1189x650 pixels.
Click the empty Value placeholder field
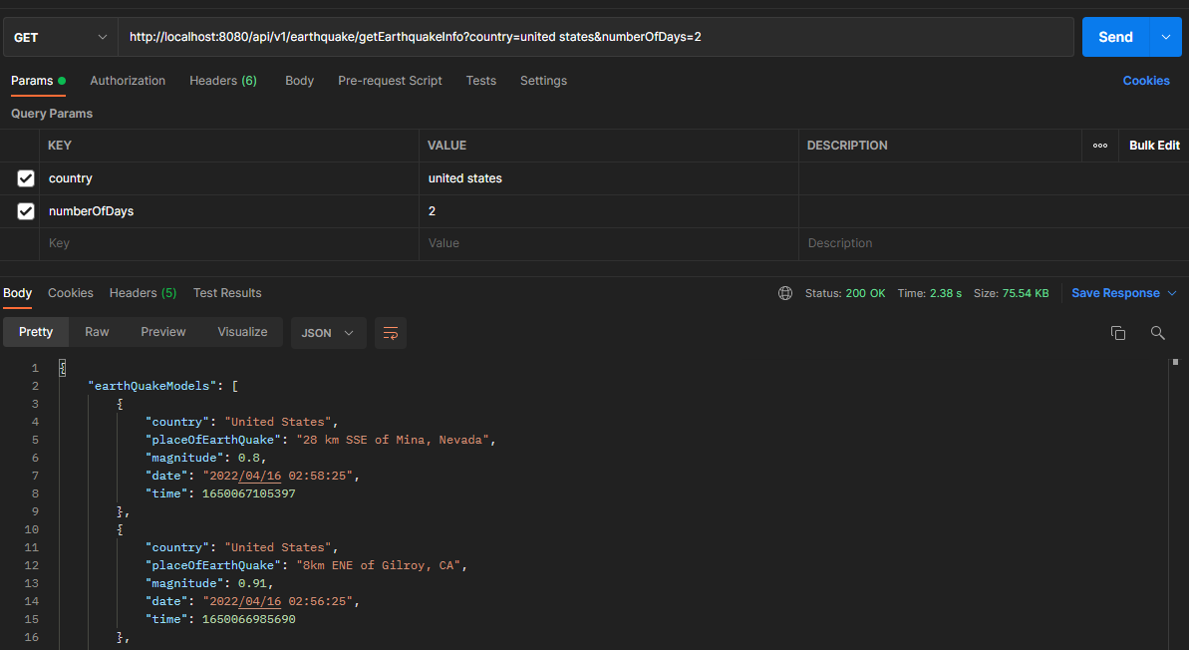(x=609, y=243)
